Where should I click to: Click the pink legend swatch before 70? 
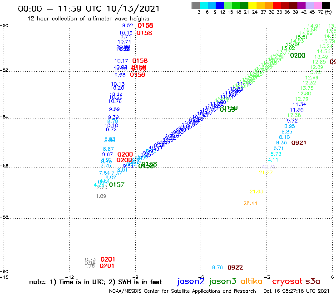click(x=317, y=5)
